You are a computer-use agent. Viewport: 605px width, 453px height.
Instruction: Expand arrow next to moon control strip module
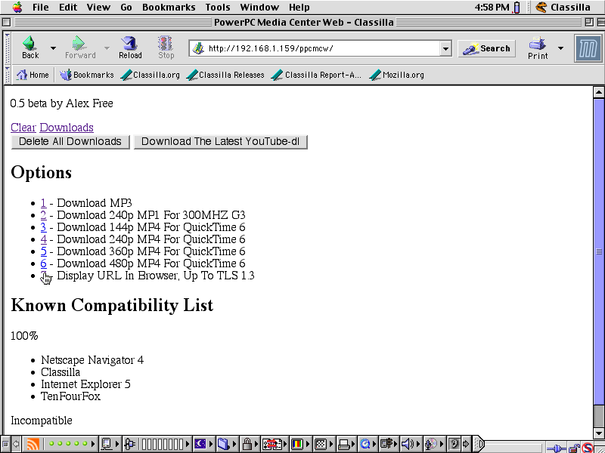pos(211,444)
